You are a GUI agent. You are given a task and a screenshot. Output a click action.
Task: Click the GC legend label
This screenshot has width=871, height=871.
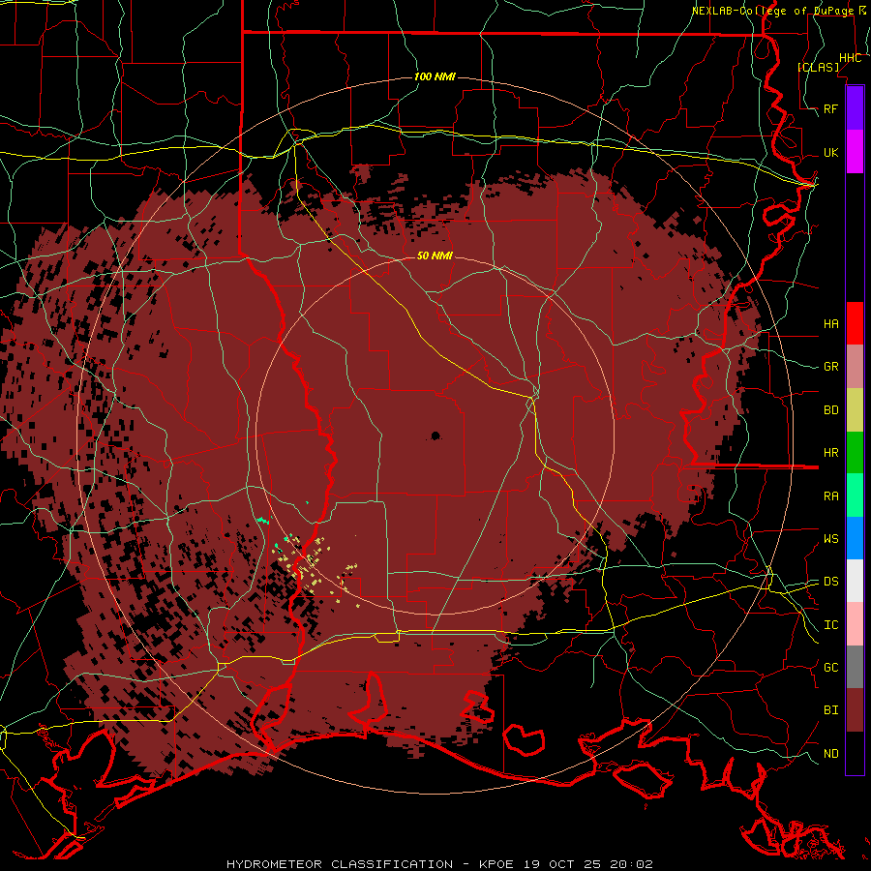pos(830,668)
